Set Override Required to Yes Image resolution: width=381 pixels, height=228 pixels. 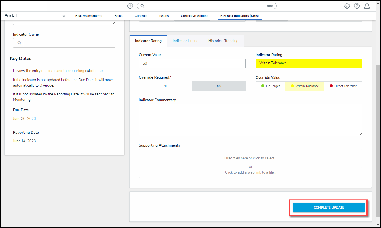tap(218, 86)
